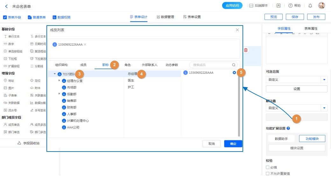331x178 pixels.
Task: Open 后端脚本 from the top bar
Action: [x=258, y=6]
